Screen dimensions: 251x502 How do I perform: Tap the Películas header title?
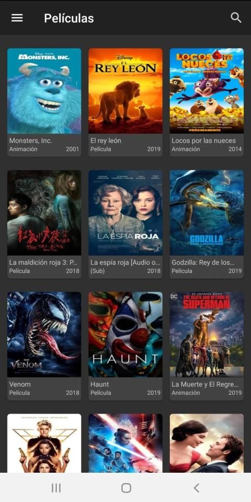click(69, 18)
